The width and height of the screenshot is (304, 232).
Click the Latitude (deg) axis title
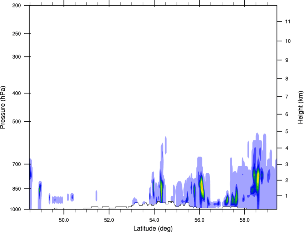[x=153, y=228]
